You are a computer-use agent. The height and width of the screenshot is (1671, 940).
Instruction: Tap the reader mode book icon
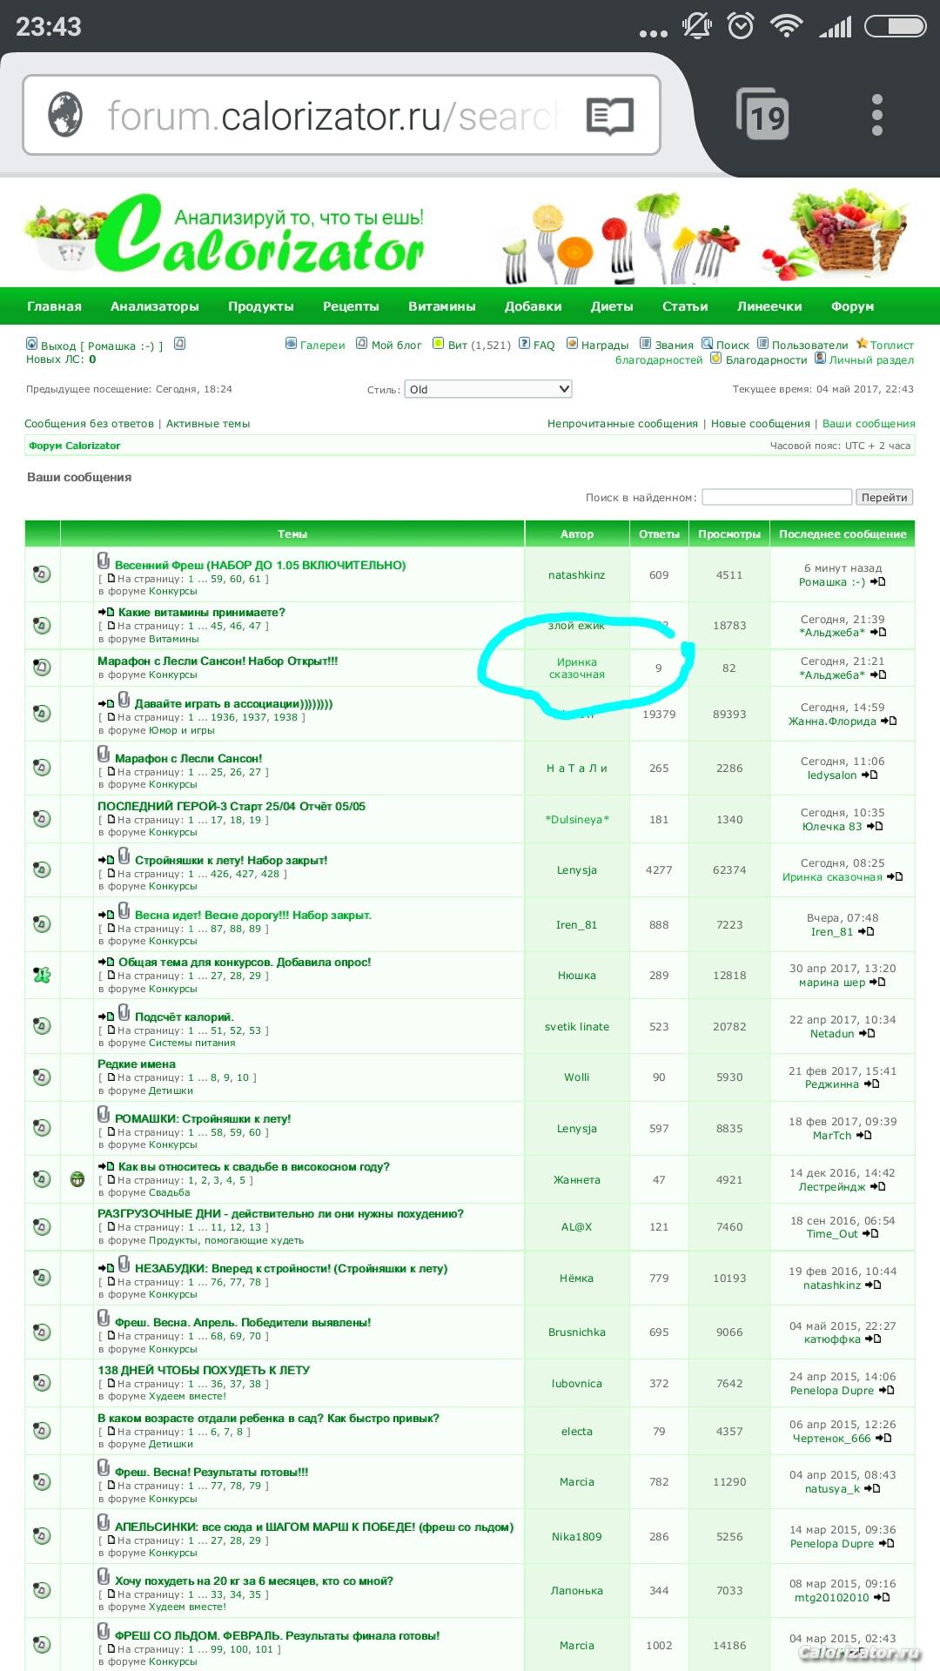609,116
